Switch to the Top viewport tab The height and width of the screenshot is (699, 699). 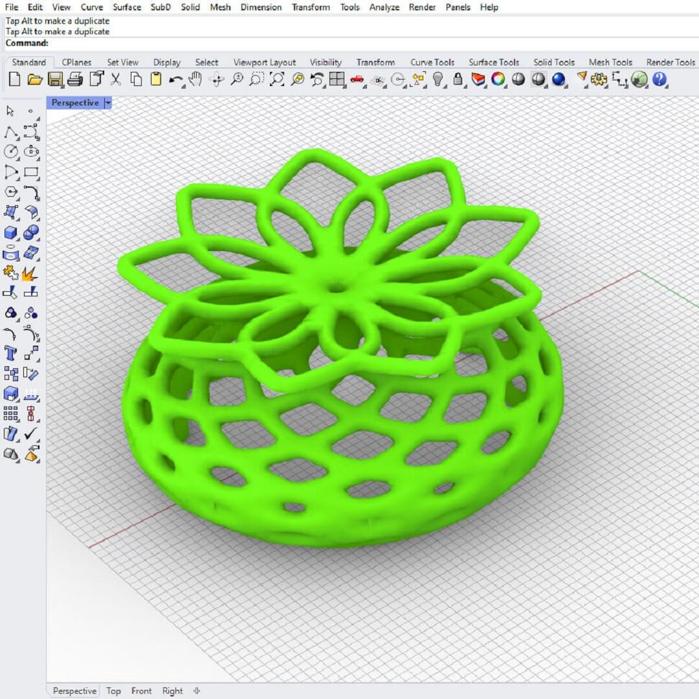tap(113, 691)
